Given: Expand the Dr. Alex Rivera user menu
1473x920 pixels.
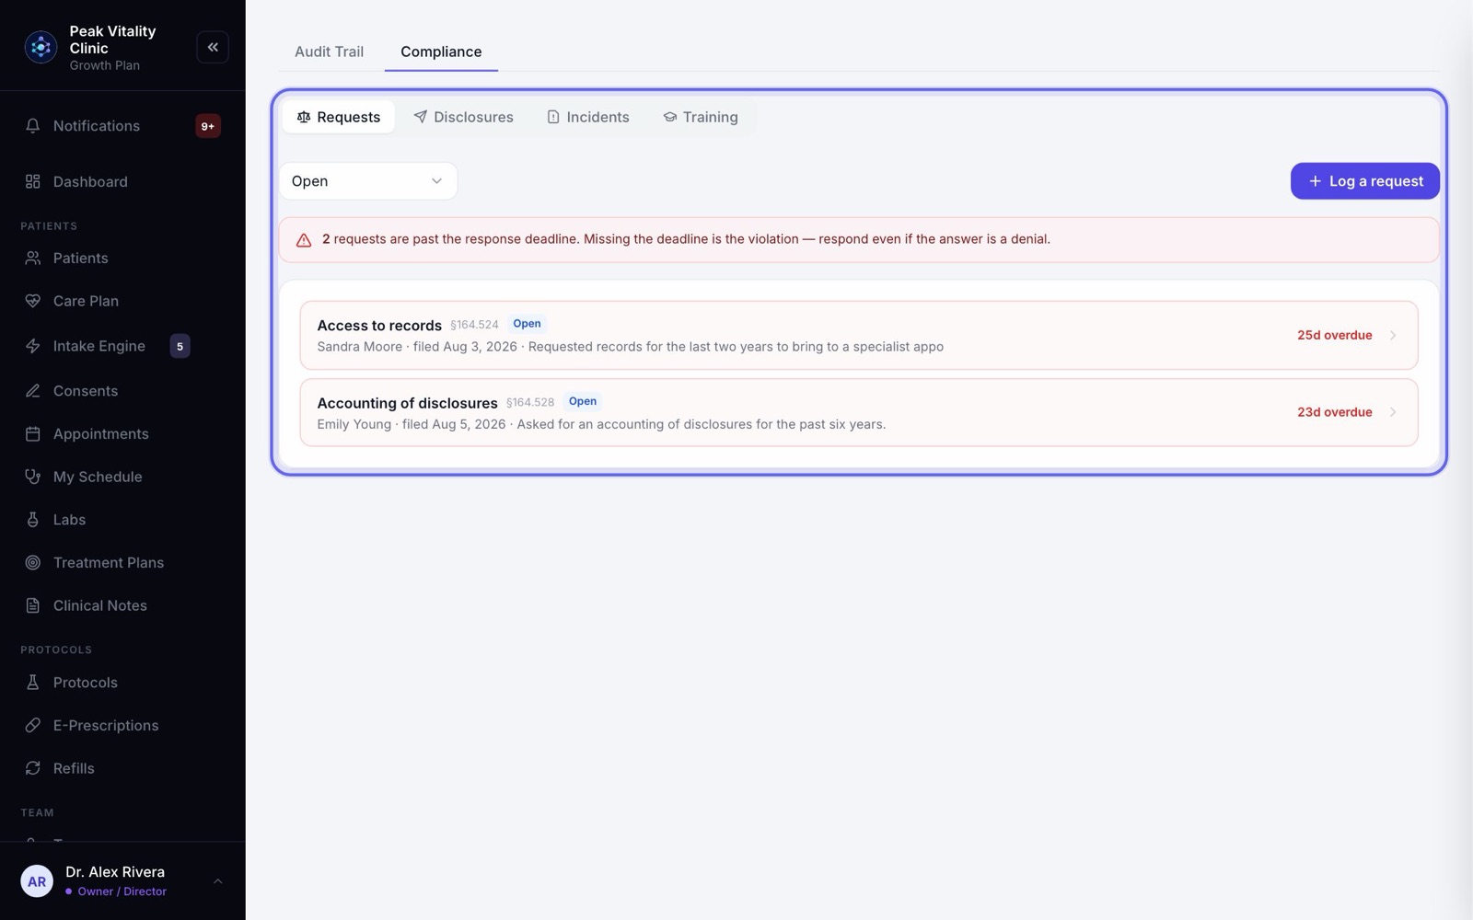Looking at the screenshot, I should tap(218, 881).
